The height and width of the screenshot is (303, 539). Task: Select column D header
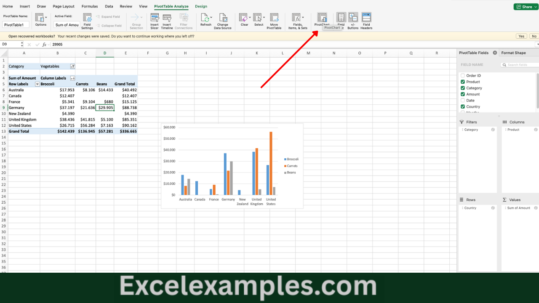(x=105, y=53)
